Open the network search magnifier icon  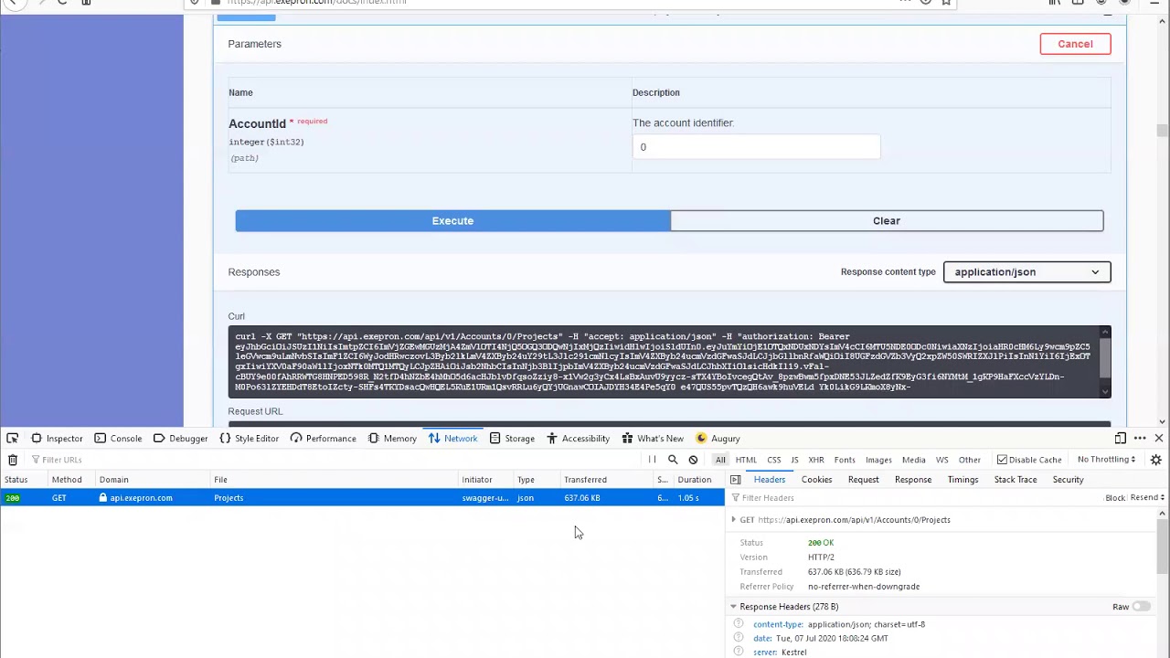click(x=673, y=460)
